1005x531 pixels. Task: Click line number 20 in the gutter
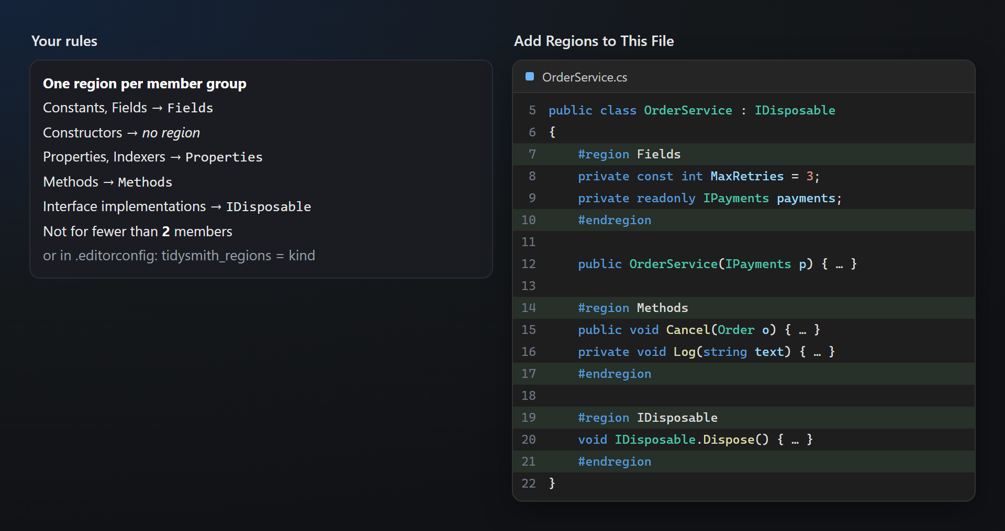529,440
